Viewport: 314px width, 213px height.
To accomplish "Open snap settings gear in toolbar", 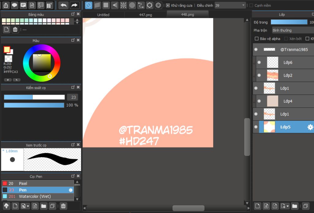I will [x=158, y=5].
